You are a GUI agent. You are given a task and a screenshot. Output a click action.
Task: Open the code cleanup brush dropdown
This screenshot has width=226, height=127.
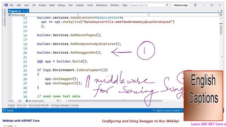59,101
